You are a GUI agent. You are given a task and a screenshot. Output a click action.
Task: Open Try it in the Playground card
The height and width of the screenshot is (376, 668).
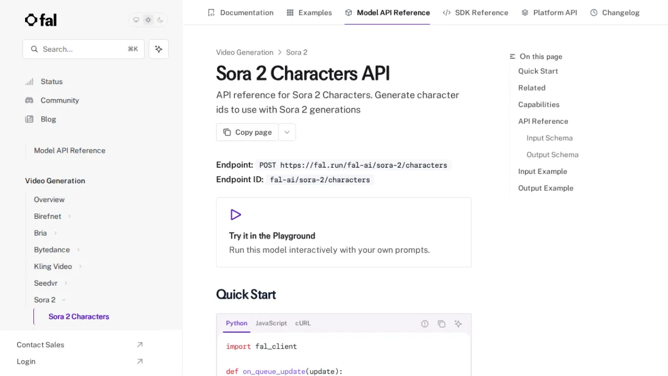pyautogui.click(x=343, y=232)
